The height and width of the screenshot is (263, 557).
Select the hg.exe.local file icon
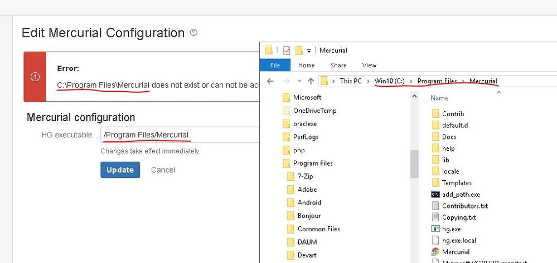pos(435,240)
